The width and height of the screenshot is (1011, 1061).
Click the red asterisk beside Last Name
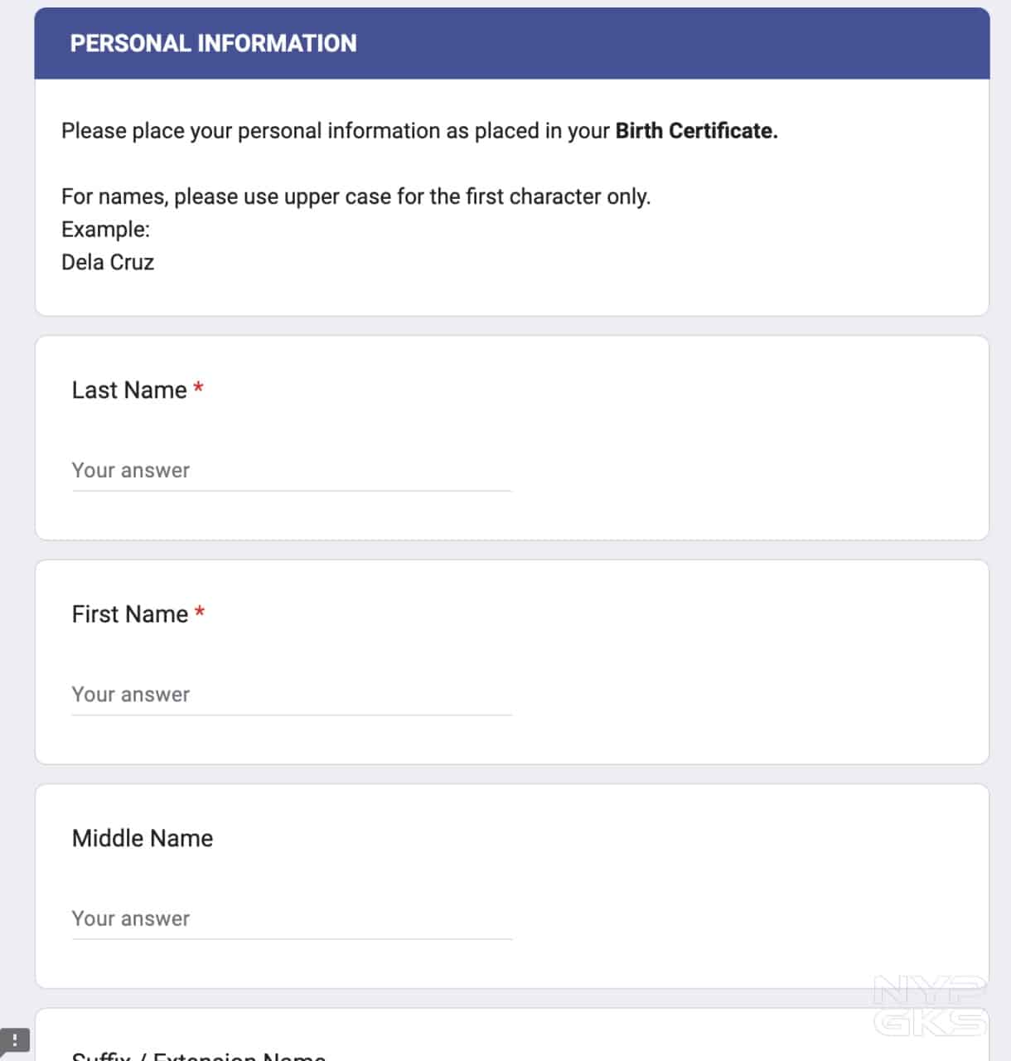click(199, 388)
